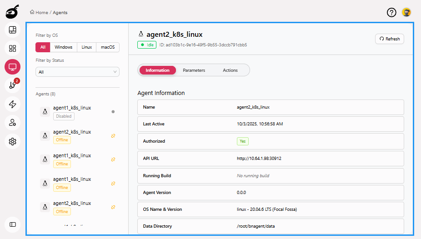Open the branch icon with badge 2
The width and height of the screenshot is (421, 239).
pos(13,85)
